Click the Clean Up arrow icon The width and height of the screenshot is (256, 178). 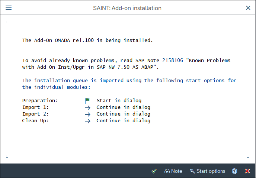pos(87,121)
